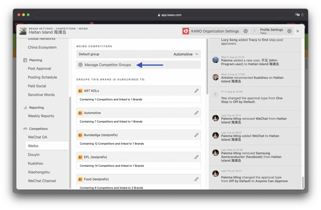Open the Bundasliga (testprefix) group
Image resolution: width=321 pixels, height=210 pixels.
coord(138,138)
